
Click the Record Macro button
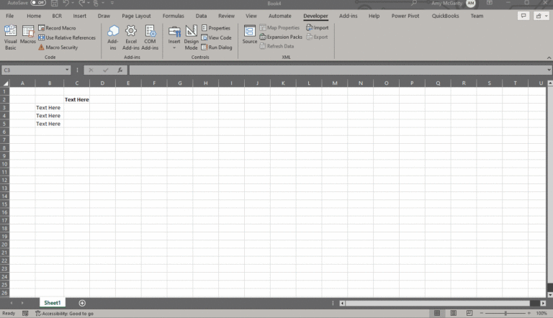pos(57,28)
